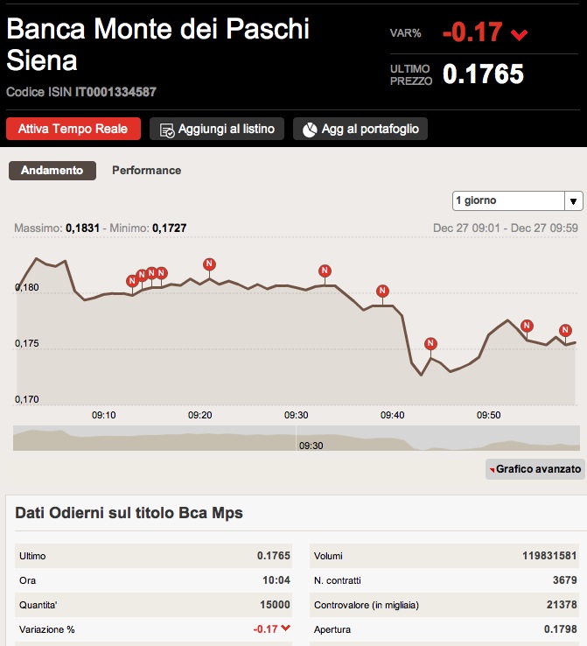Click the news marker just before 09:40
Screen dimensions: 587x646
click(x=381, y=291)
